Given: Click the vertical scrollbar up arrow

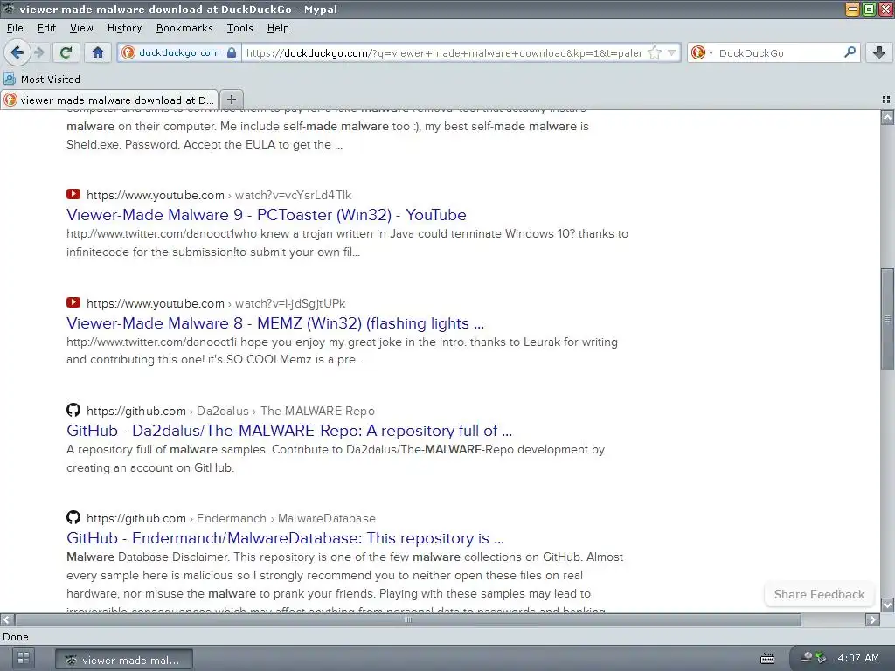Looking at the screenshot, I should pyautogui.click(x=887, y=118).
